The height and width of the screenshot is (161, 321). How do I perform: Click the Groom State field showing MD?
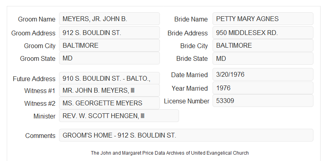tap(109, 58)
